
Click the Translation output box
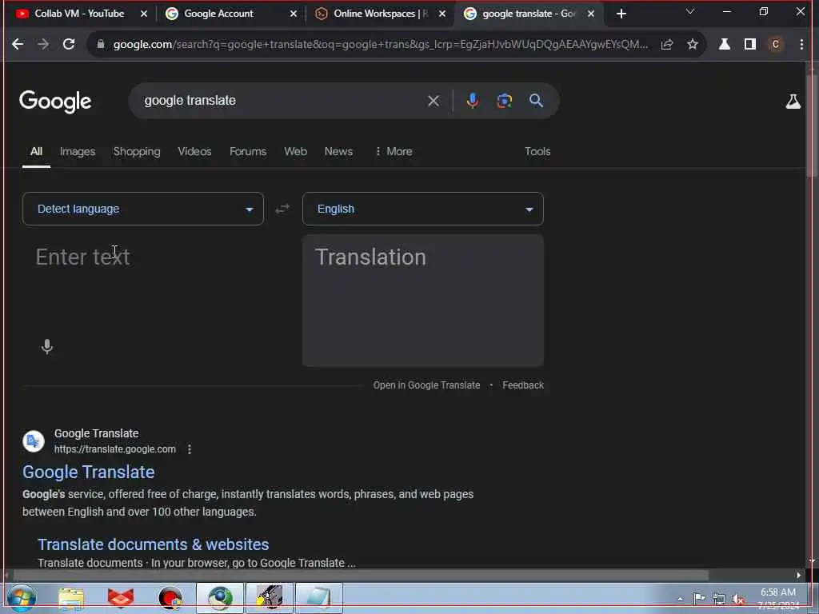point(423,301)
